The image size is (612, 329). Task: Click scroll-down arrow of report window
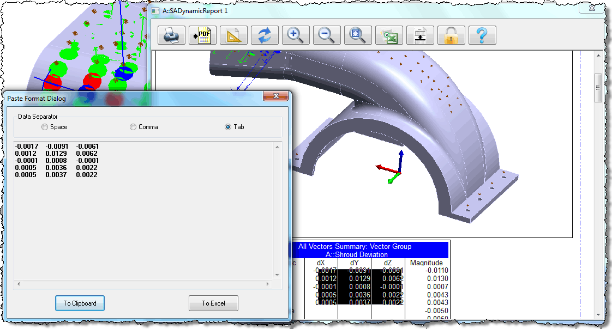click(598, 315)
